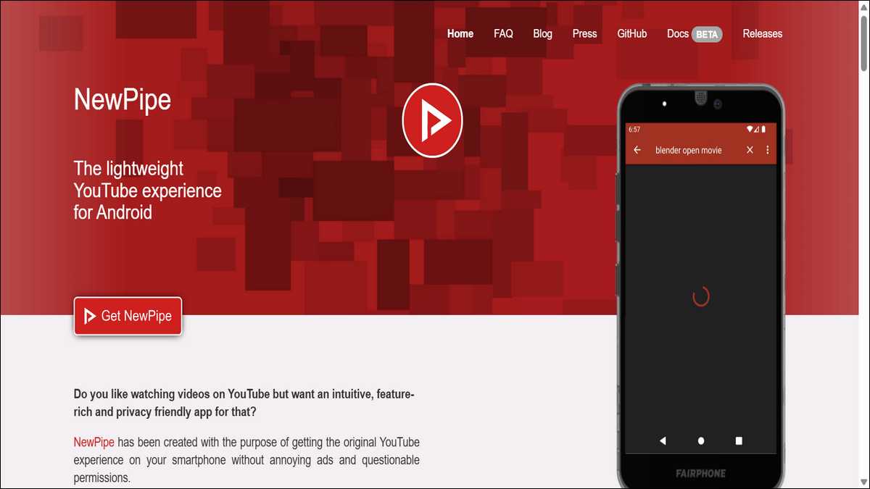
Task: Click the 'blender open movie' search field
Action: click(688, 150)
